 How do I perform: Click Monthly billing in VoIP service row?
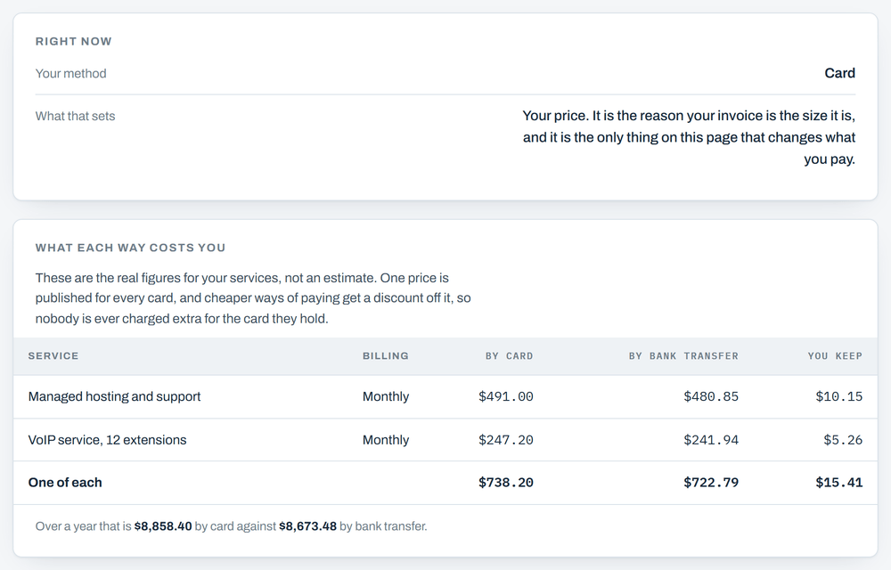coord(385,440)
